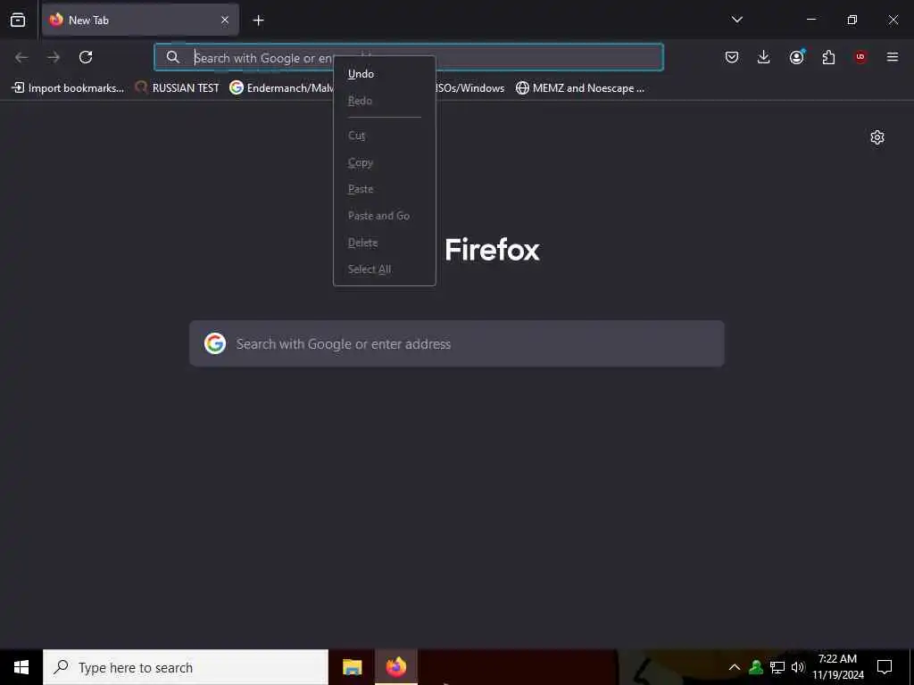This screenshot has height=685, width=914.
Task: Show hidden system tray icons
Action: click(x=735, y=667)
